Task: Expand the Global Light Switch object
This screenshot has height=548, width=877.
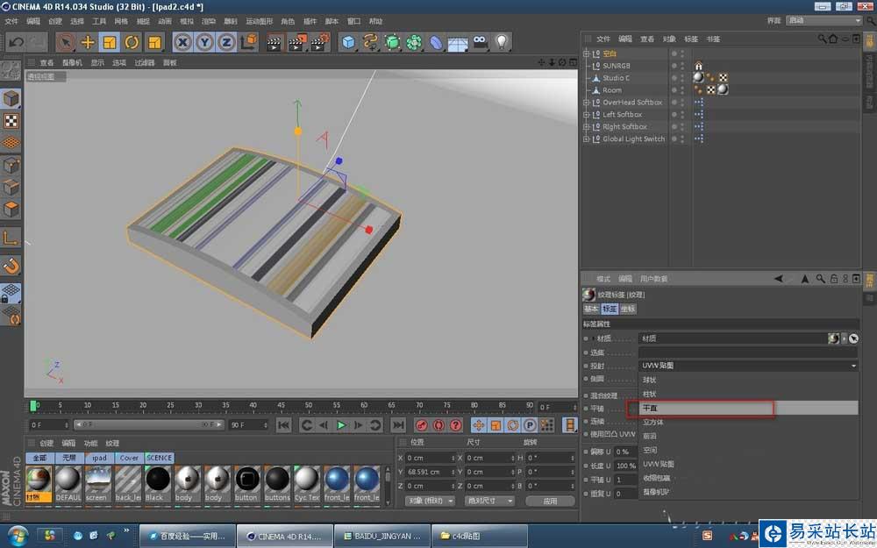Action: tap(587, 139)
